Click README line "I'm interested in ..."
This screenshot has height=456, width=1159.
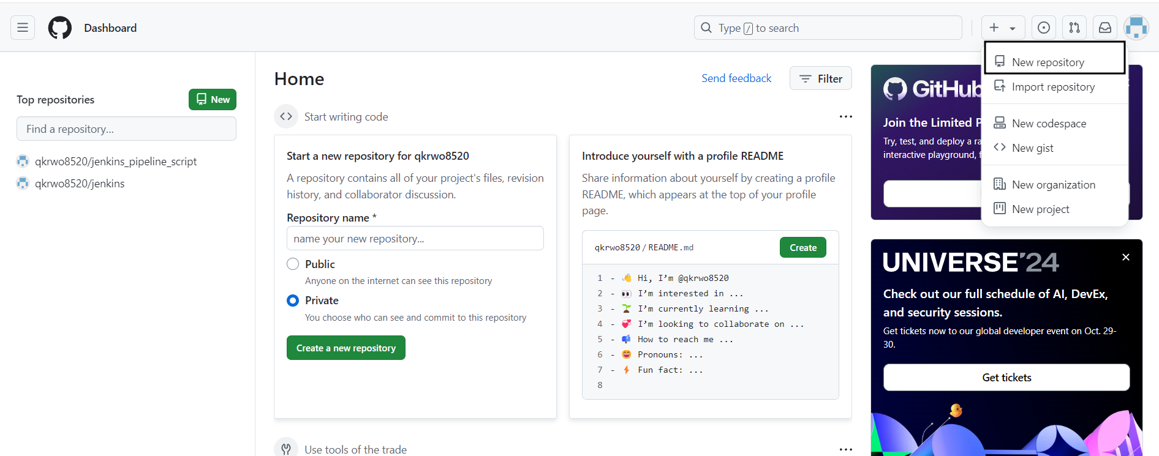690,293
